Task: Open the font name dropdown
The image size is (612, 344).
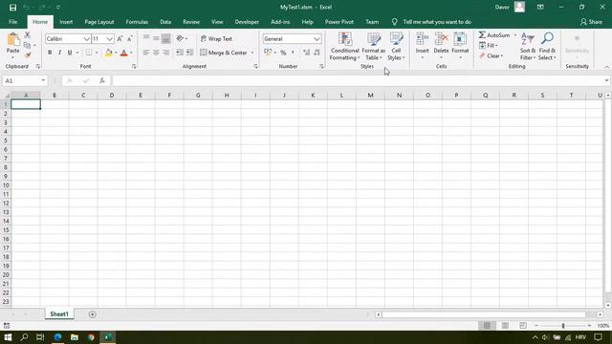Action: pyautogui.click(x=87, y=38)
